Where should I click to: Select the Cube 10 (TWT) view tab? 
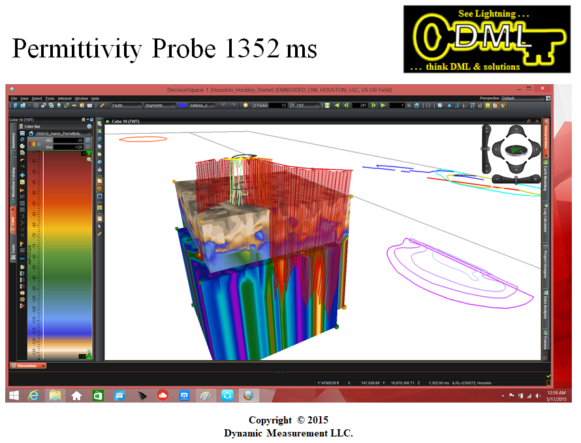click(x=123, y=121)
